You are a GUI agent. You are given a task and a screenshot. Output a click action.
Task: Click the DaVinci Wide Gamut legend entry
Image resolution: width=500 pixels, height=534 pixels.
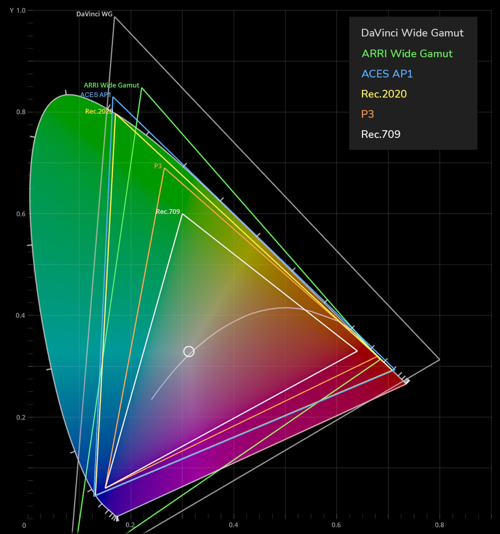[x=412, y=33]
